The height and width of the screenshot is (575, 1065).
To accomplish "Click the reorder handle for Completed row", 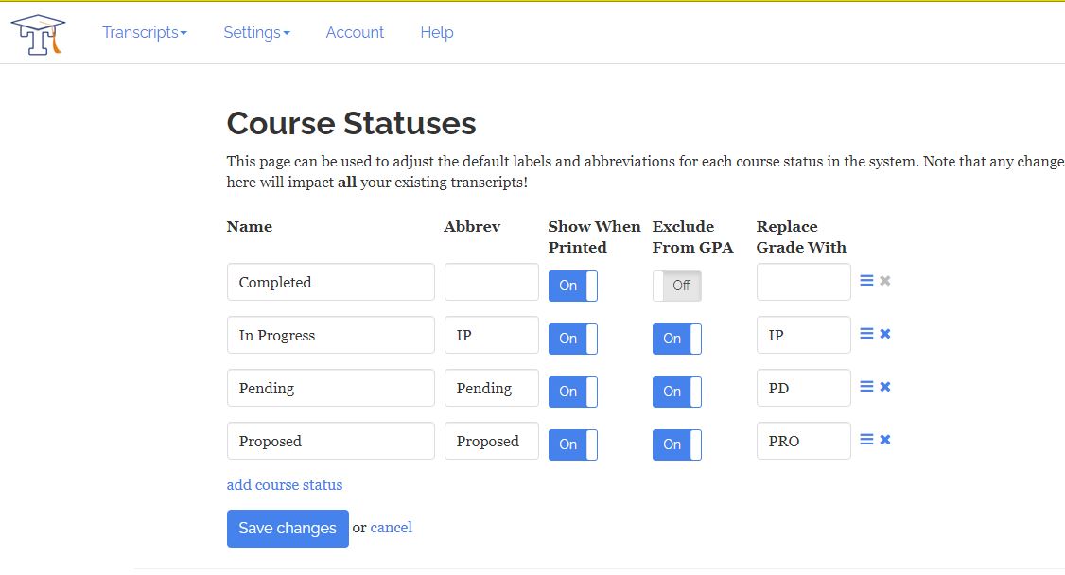I will (866, 281).
